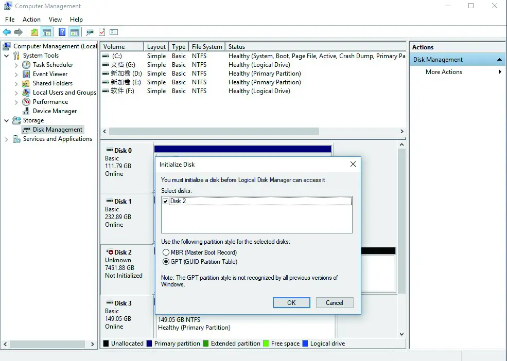This screenshot has height=361, width=507.
Task: Click the (C:) volume drive icon
Action: (106, 56)
